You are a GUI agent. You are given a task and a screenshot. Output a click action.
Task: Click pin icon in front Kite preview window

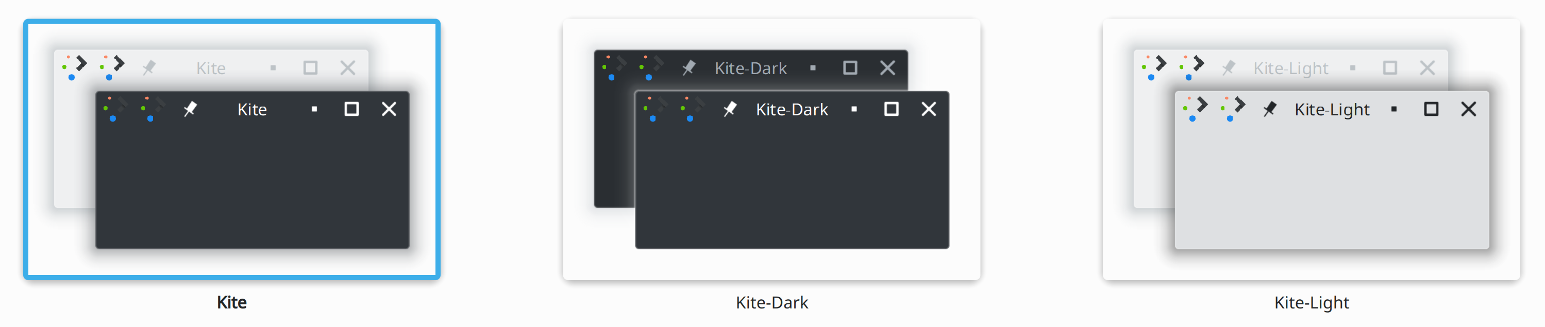190,109
